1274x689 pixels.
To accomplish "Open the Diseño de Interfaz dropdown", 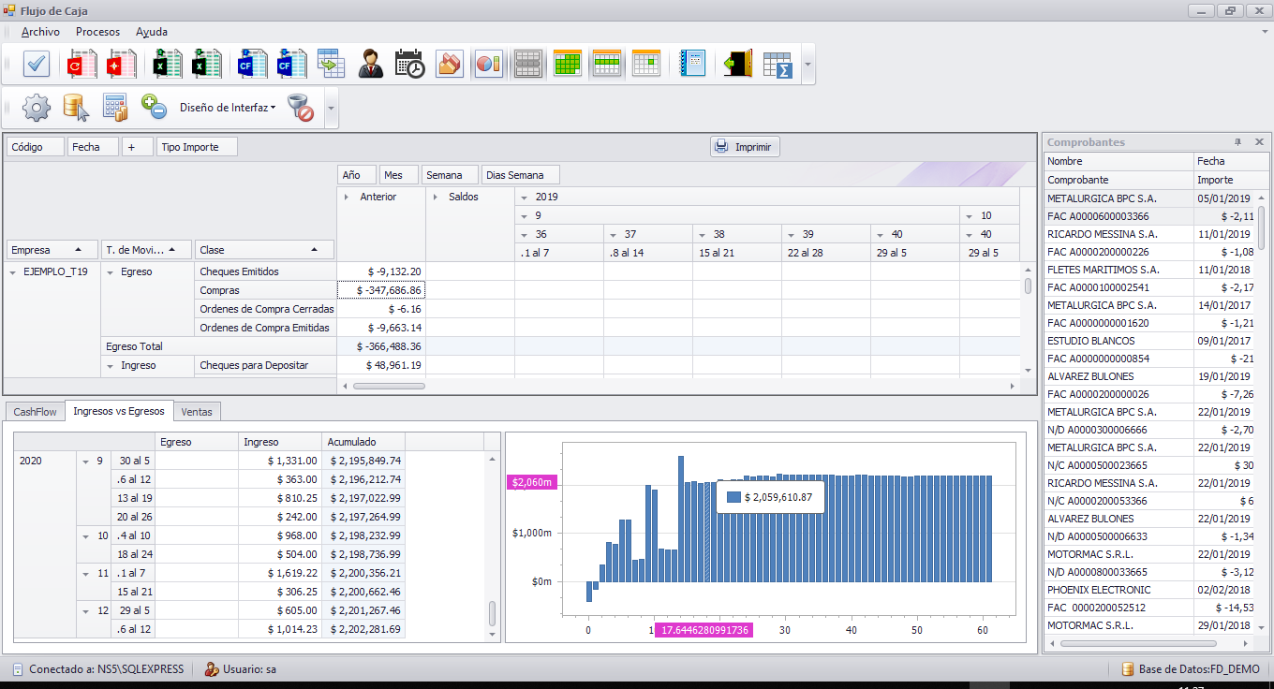I will coord(228,108).
